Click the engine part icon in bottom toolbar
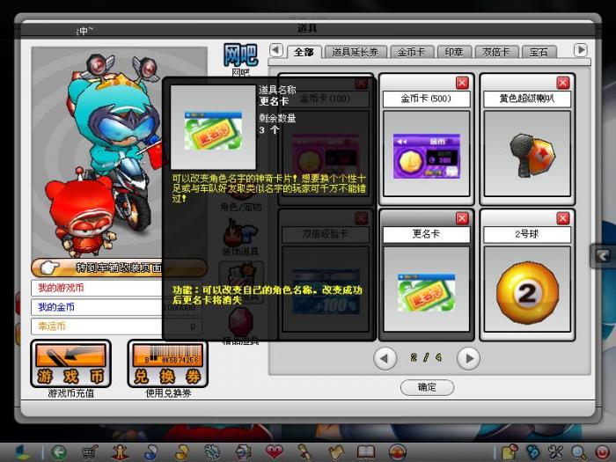 243,452
